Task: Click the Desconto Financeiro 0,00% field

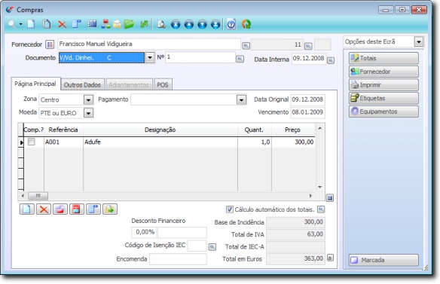Action: point(144,232)
